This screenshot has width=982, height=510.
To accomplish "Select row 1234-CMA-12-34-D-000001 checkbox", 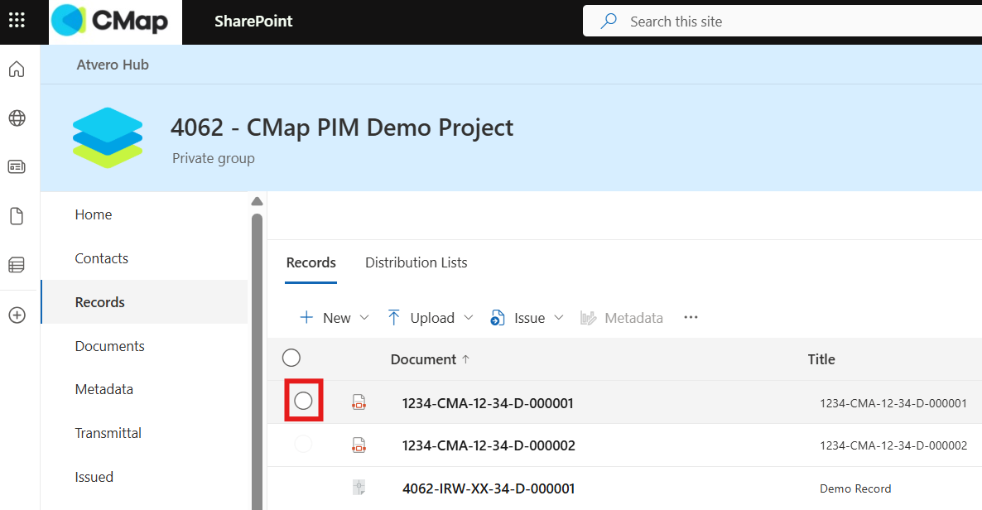I will (303, 401).
